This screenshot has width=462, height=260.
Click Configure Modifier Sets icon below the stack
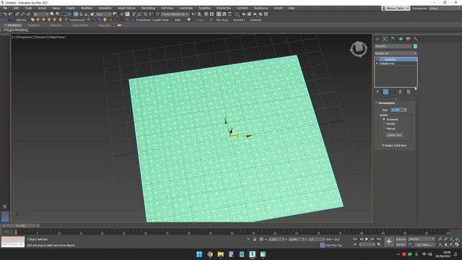409,92
